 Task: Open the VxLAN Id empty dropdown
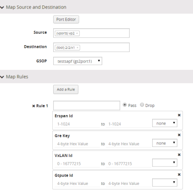click(165, 163)
